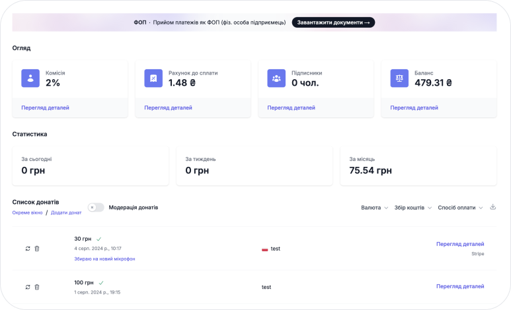Open Перегляд деталей under Комісія
The width and height of the screenshot is (511, 310).
[x=45, y=108]
